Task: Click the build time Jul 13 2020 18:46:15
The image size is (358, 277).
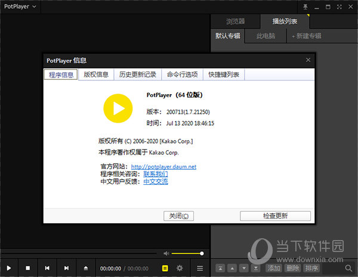Action: pyautogui.click(x=190, y=123)
